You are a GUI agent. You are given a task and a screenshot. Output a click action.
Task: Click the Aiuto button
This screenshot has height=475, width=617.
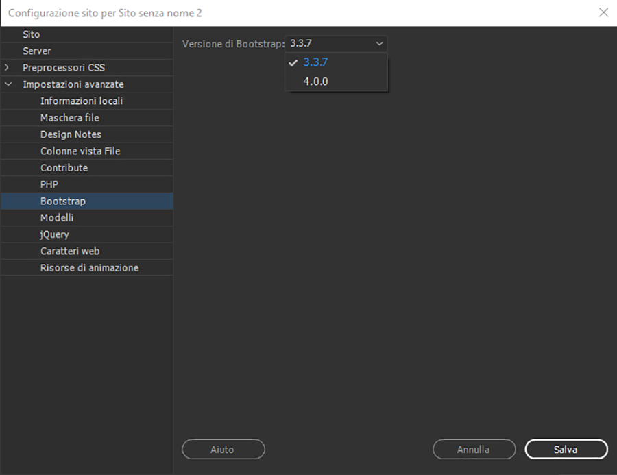[223, 449]
